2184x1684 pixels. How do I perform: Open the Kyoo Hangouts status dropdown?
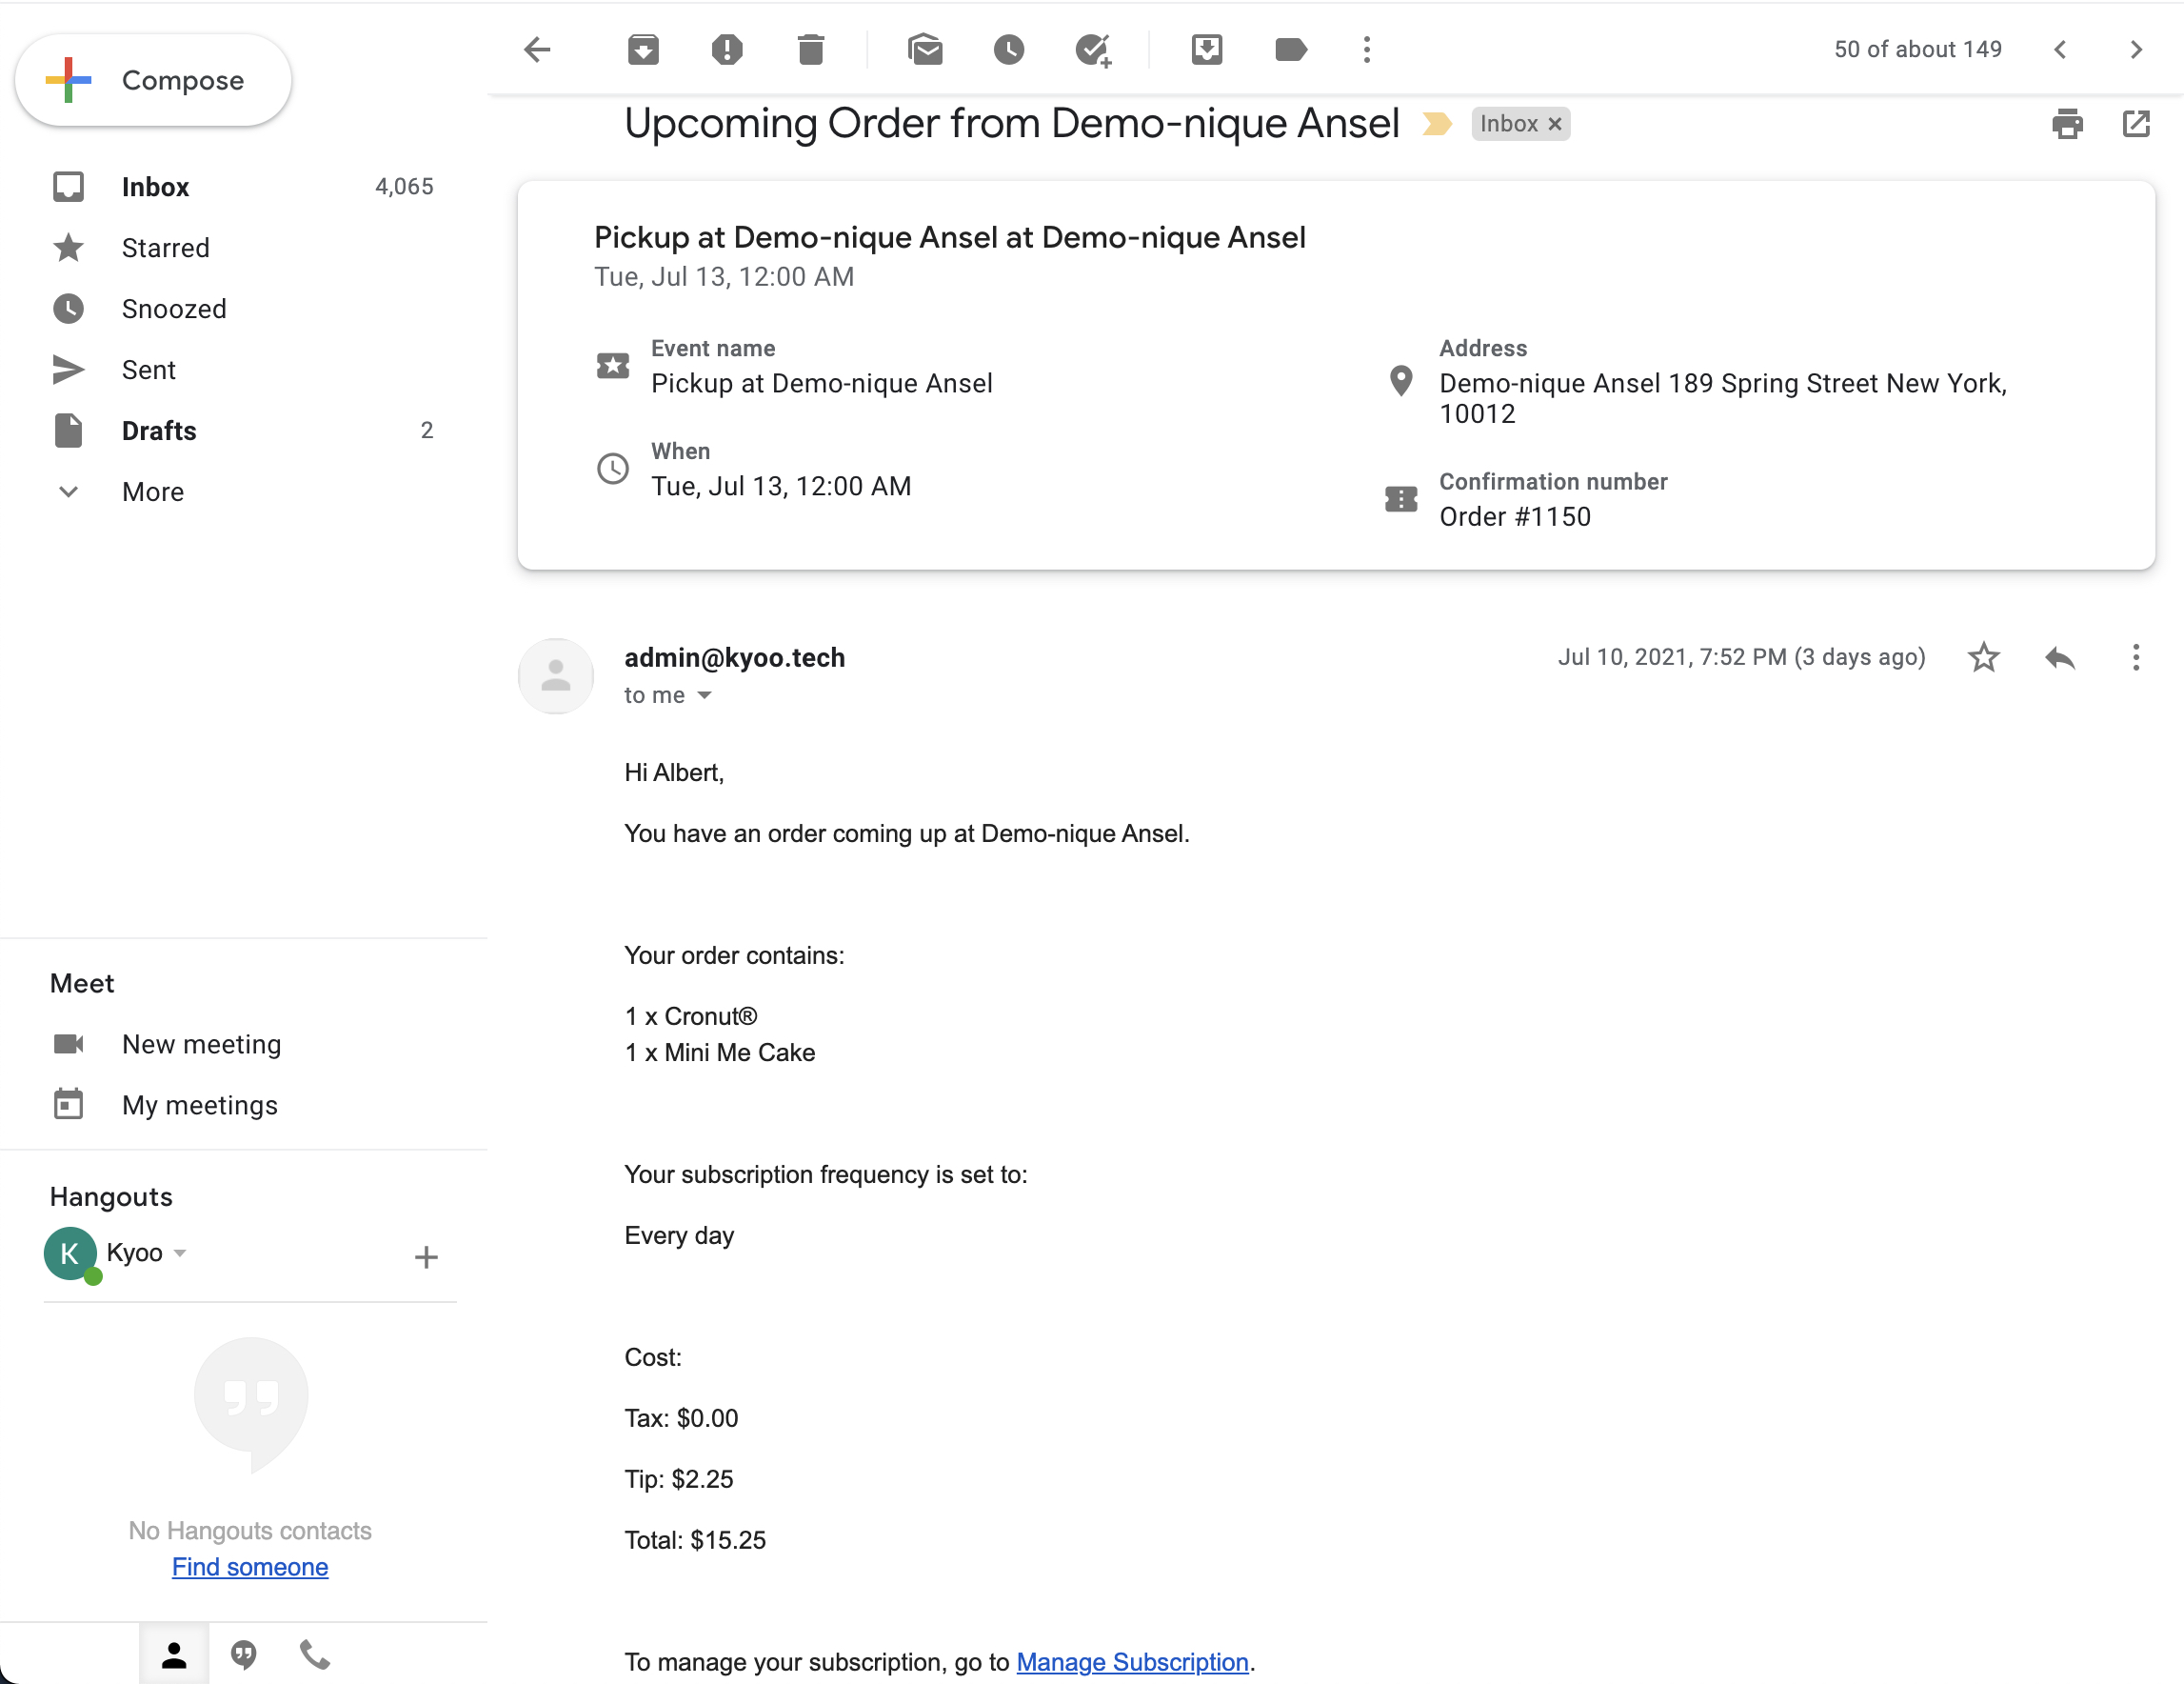point(180,1253)
